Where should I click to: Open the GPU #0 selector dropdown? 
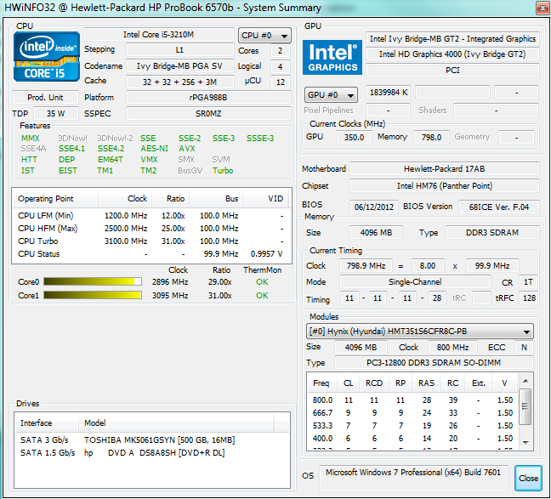pos(331,94)
